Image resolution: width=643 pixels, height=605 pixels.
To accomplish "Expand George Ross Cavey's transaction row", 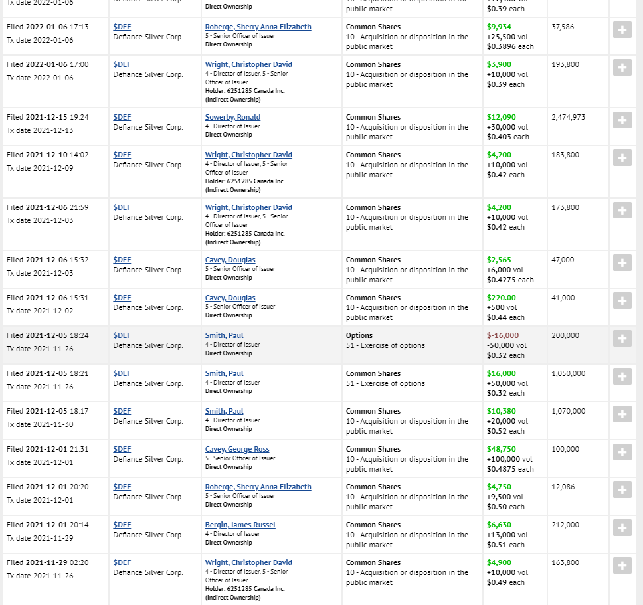I will click(622, 452).
